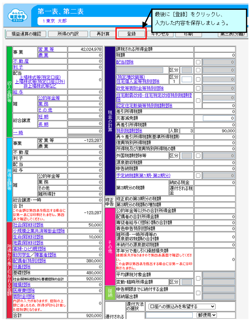
Task: Open the その他 link under 雑
Action: click(45, 110)
